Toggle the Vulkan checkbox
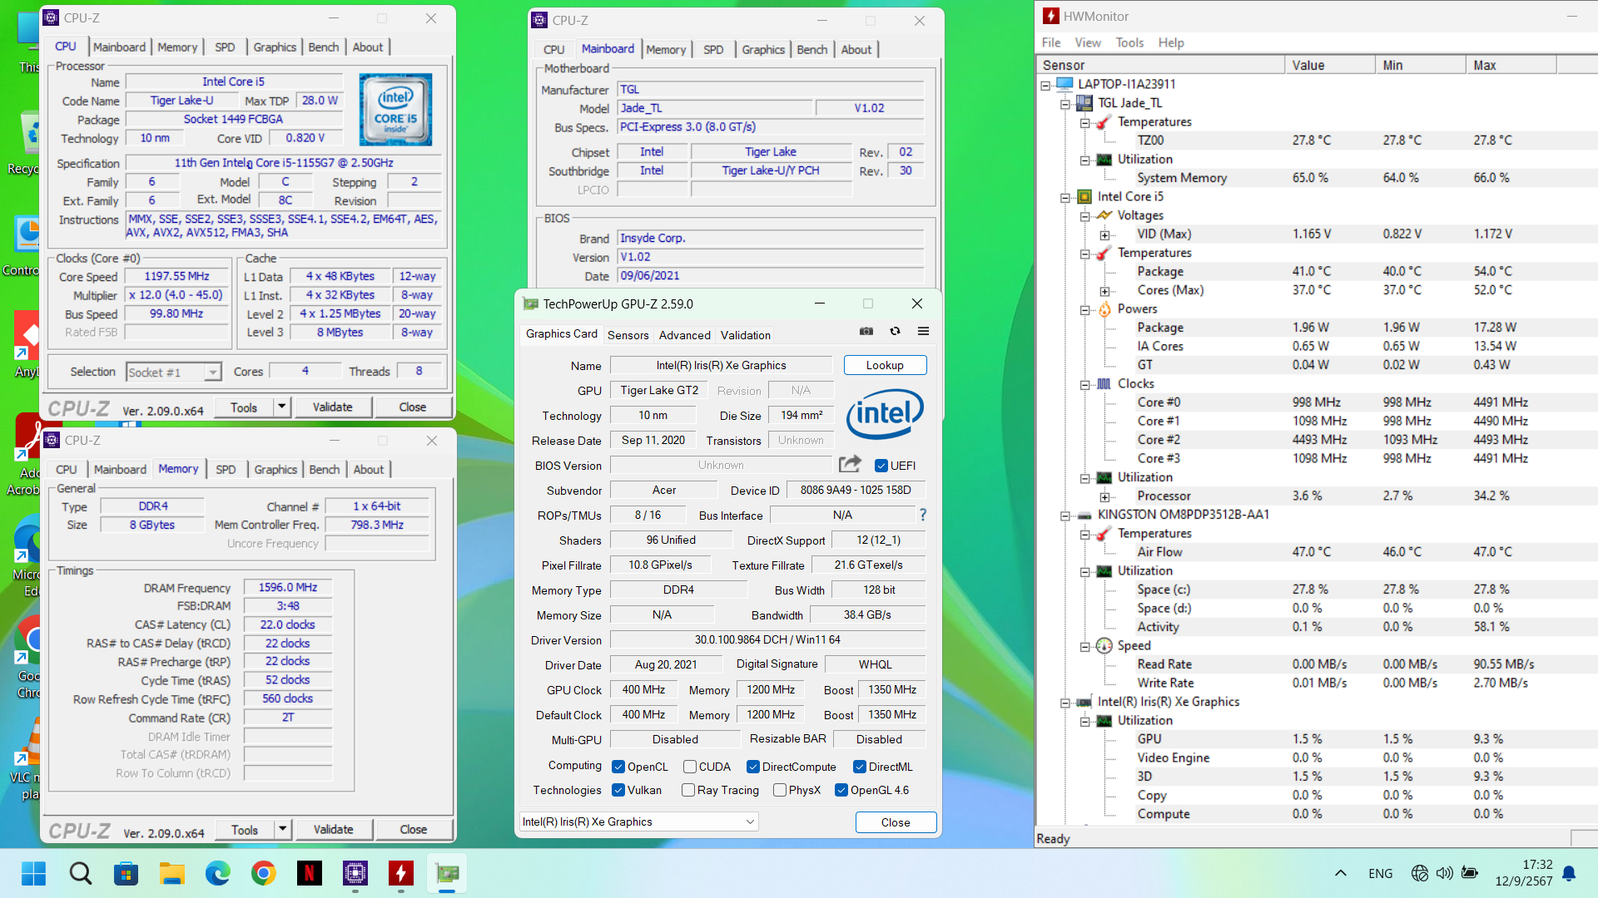1598x898 pixels. [x=618, y=790]
